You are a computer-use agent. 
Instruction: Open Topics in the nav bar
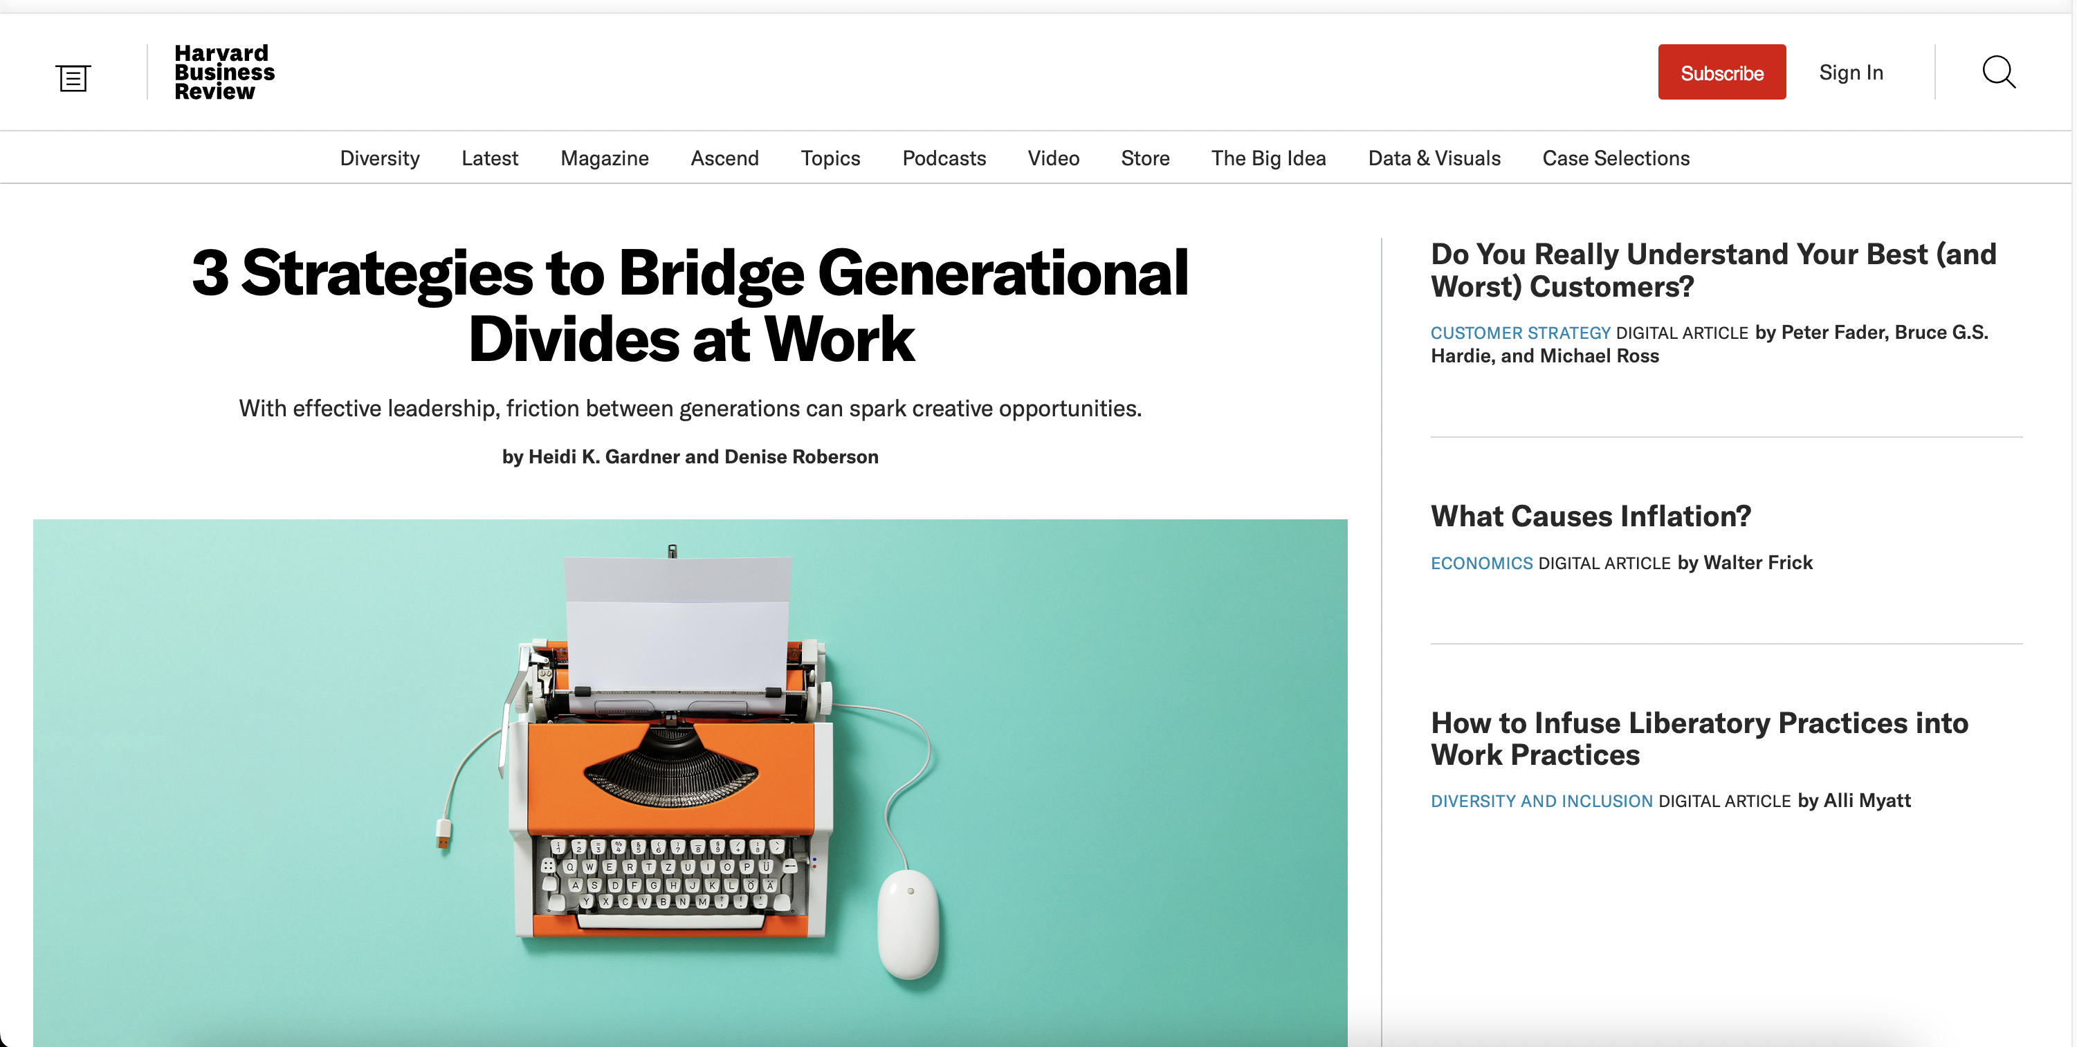tap(830, 158)
